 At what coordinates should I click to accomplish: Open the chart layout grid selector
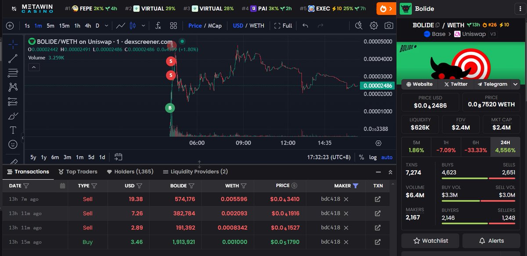(x=173, y=25)
